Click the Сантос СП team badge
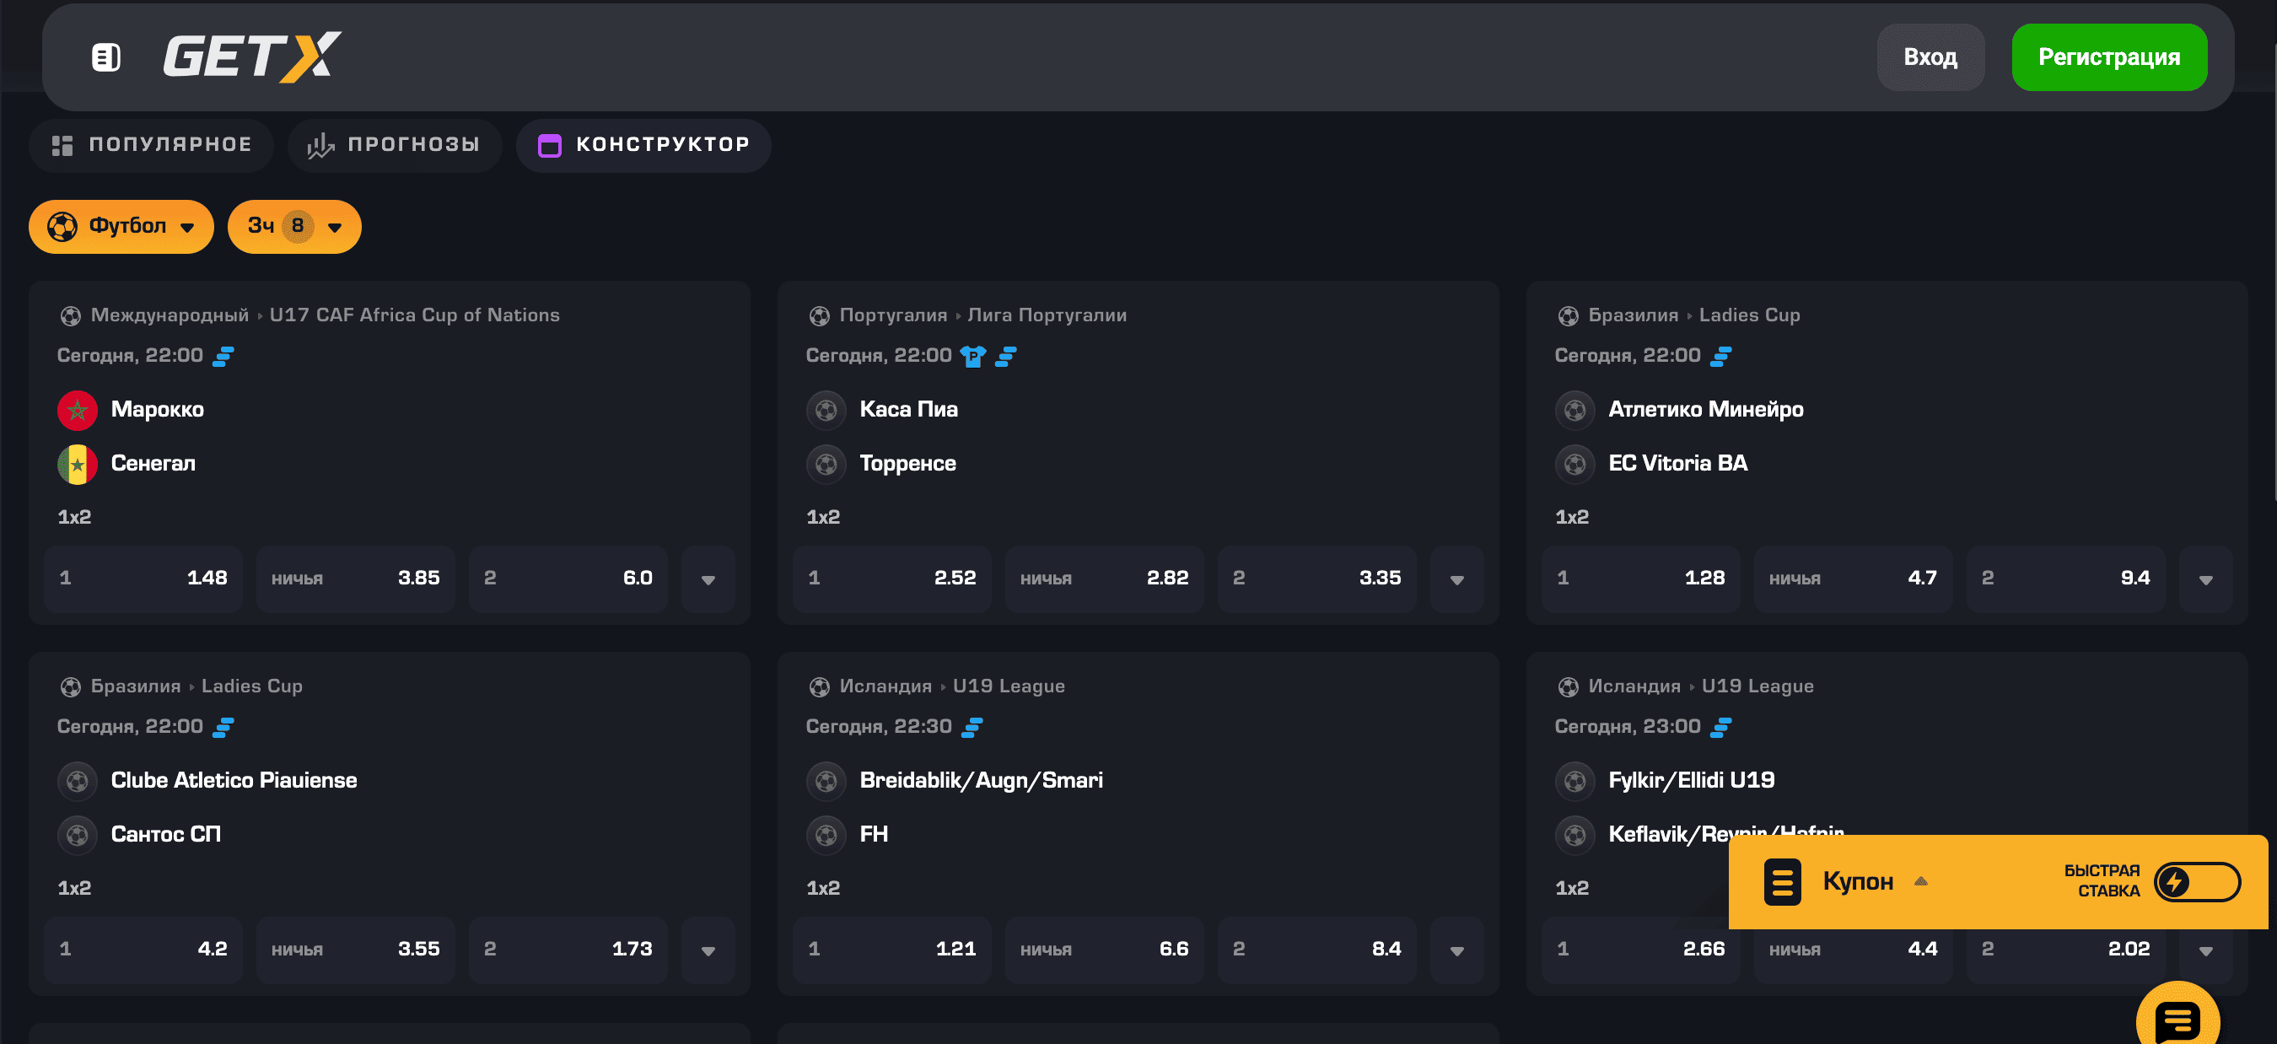This screenshot has width=2277, height=1044. (78, 835)
